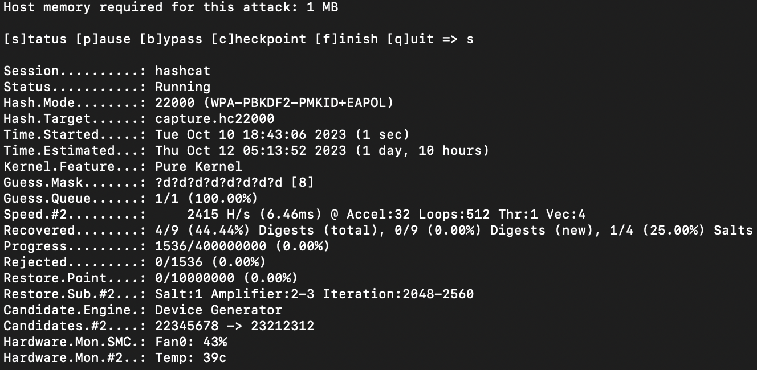Click the session name hashcat
Screen dimensions: 757x370
pyautogui.click(x=182, y=71)
